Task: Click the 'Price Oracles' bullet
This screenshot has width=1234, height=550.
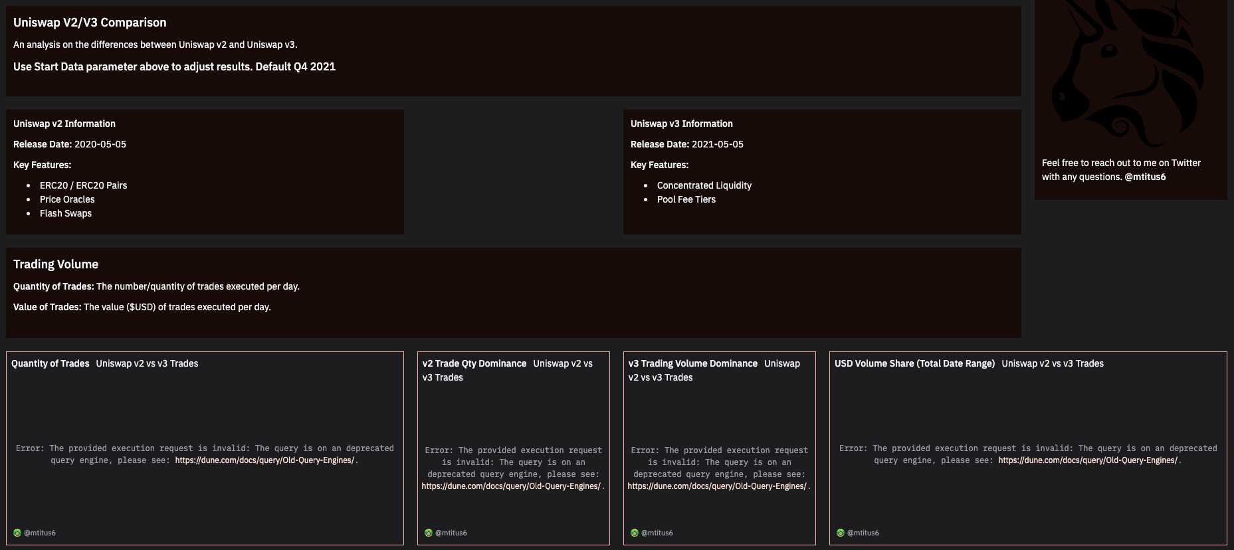Action: 67,199
